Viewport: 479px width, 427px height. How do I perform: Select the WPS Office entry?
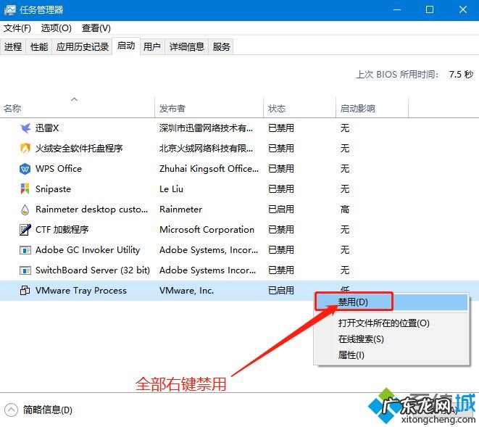59,169
